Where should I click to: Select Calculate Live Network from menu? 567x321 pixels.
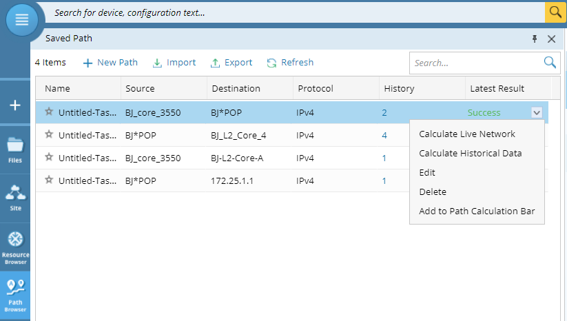point(466,134)
